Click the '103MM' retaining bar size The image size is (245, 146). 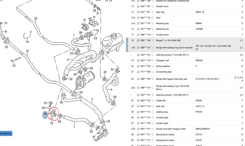tap(199, 29)
